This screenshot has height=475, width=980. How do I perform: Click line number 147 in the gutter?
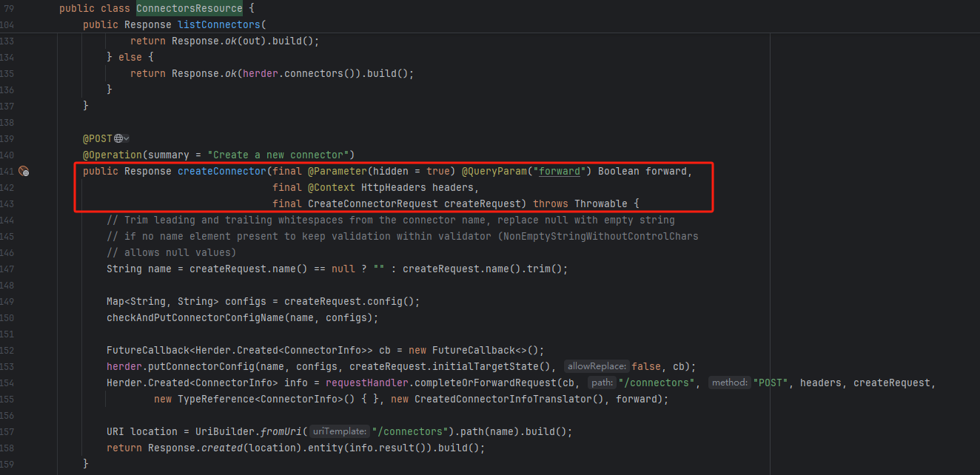[x=7, y=269]
